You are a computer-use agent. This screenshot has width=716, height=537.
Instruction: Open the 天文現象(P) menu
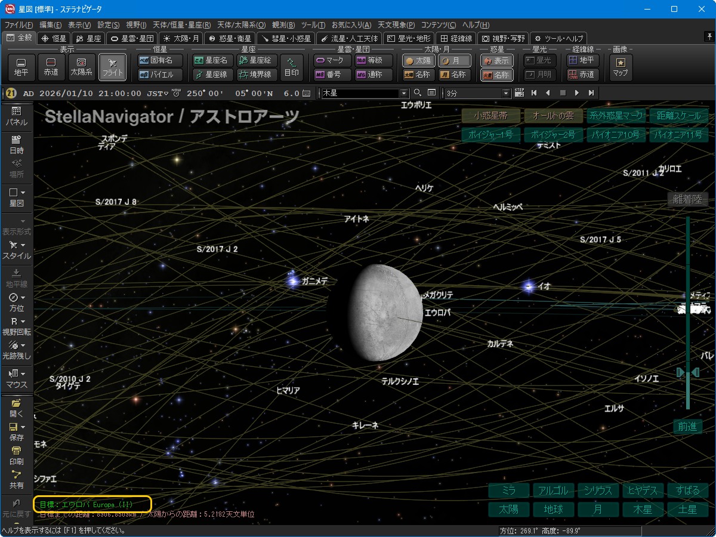(396, 25)
